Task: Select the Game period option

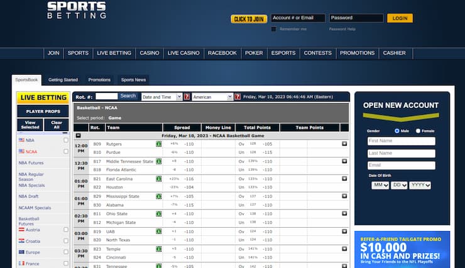Action: pyautogui.click(x=115, y=118)
